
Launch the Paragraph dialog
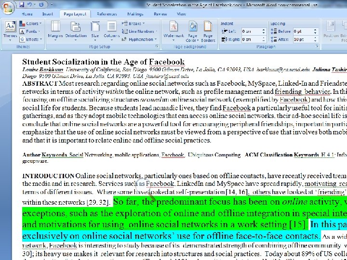(317, 46)
